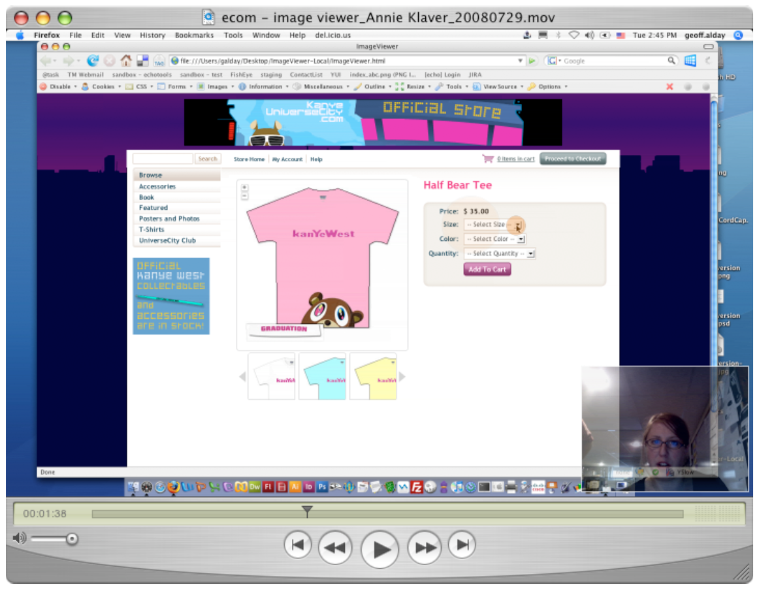Open the Select Quantity dropdown
The image size is (759, 591).
499,253
